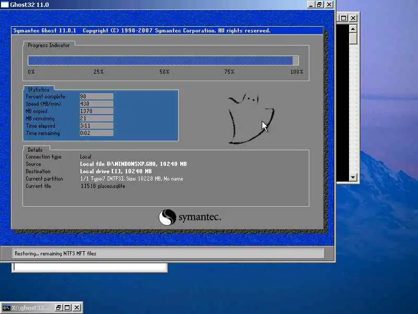
Task: Click the Speed (MB/min) label
Action: point(43,104)
